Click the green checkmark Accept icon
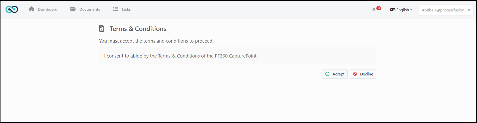Image resolution: width=477 pixels, height=123 pixels. tap(327, 74)
